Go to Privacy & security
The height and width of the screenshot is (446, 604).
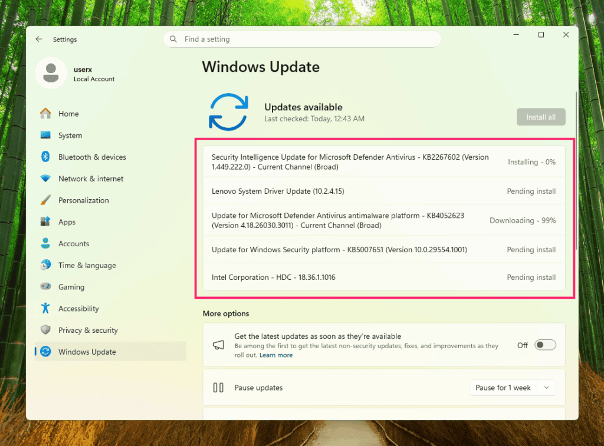coord(110,330)
